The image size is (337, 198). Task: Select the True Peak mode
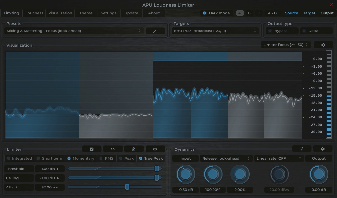150,158
